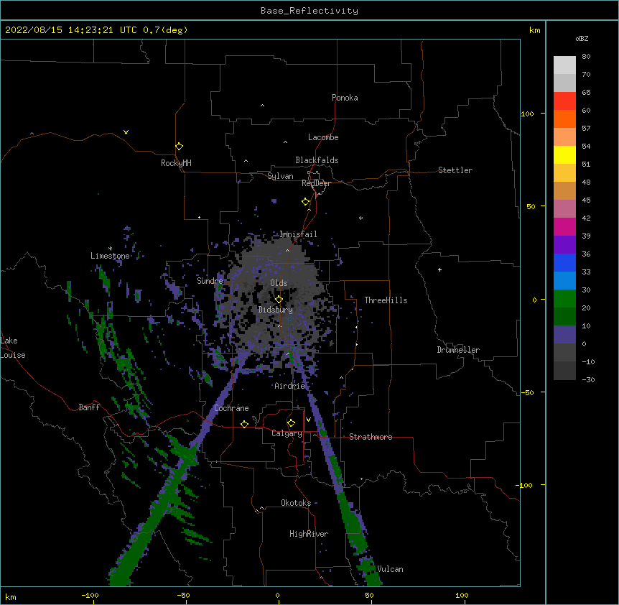This screenshot has width=619, height=605.
Task: Click the white asterisk east of RedDeer
Action: pyautogui.click(x=360, y=218)
